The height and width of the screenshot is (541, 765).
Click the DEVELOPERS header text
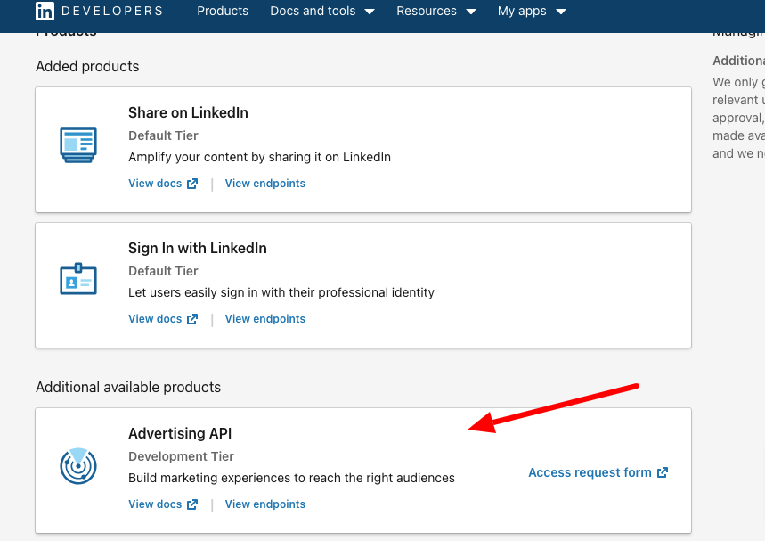click(x=112, y=11)
